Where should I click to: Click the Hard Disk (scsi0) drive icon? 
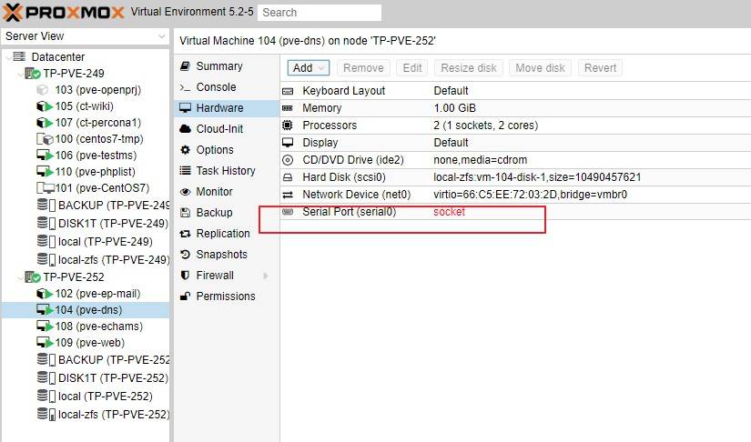pyautogui.click(x=288, y=177)
